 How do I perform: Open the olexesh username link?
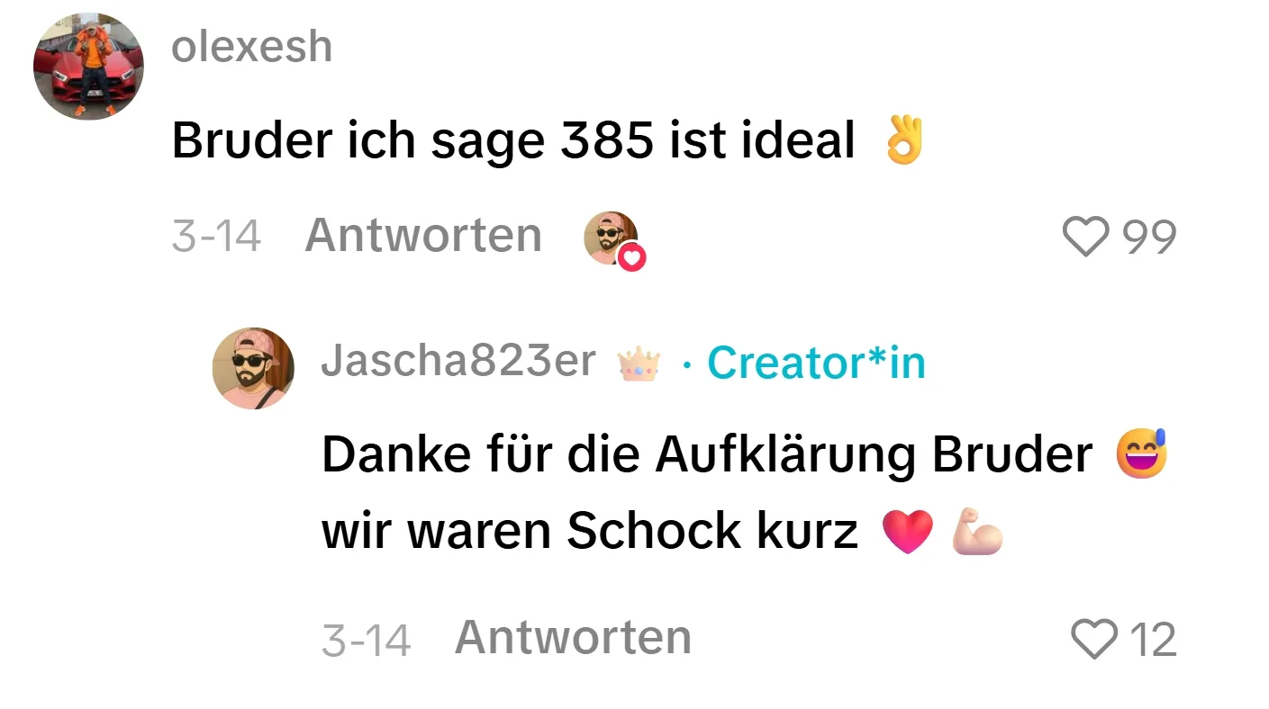tap(252, 47)
